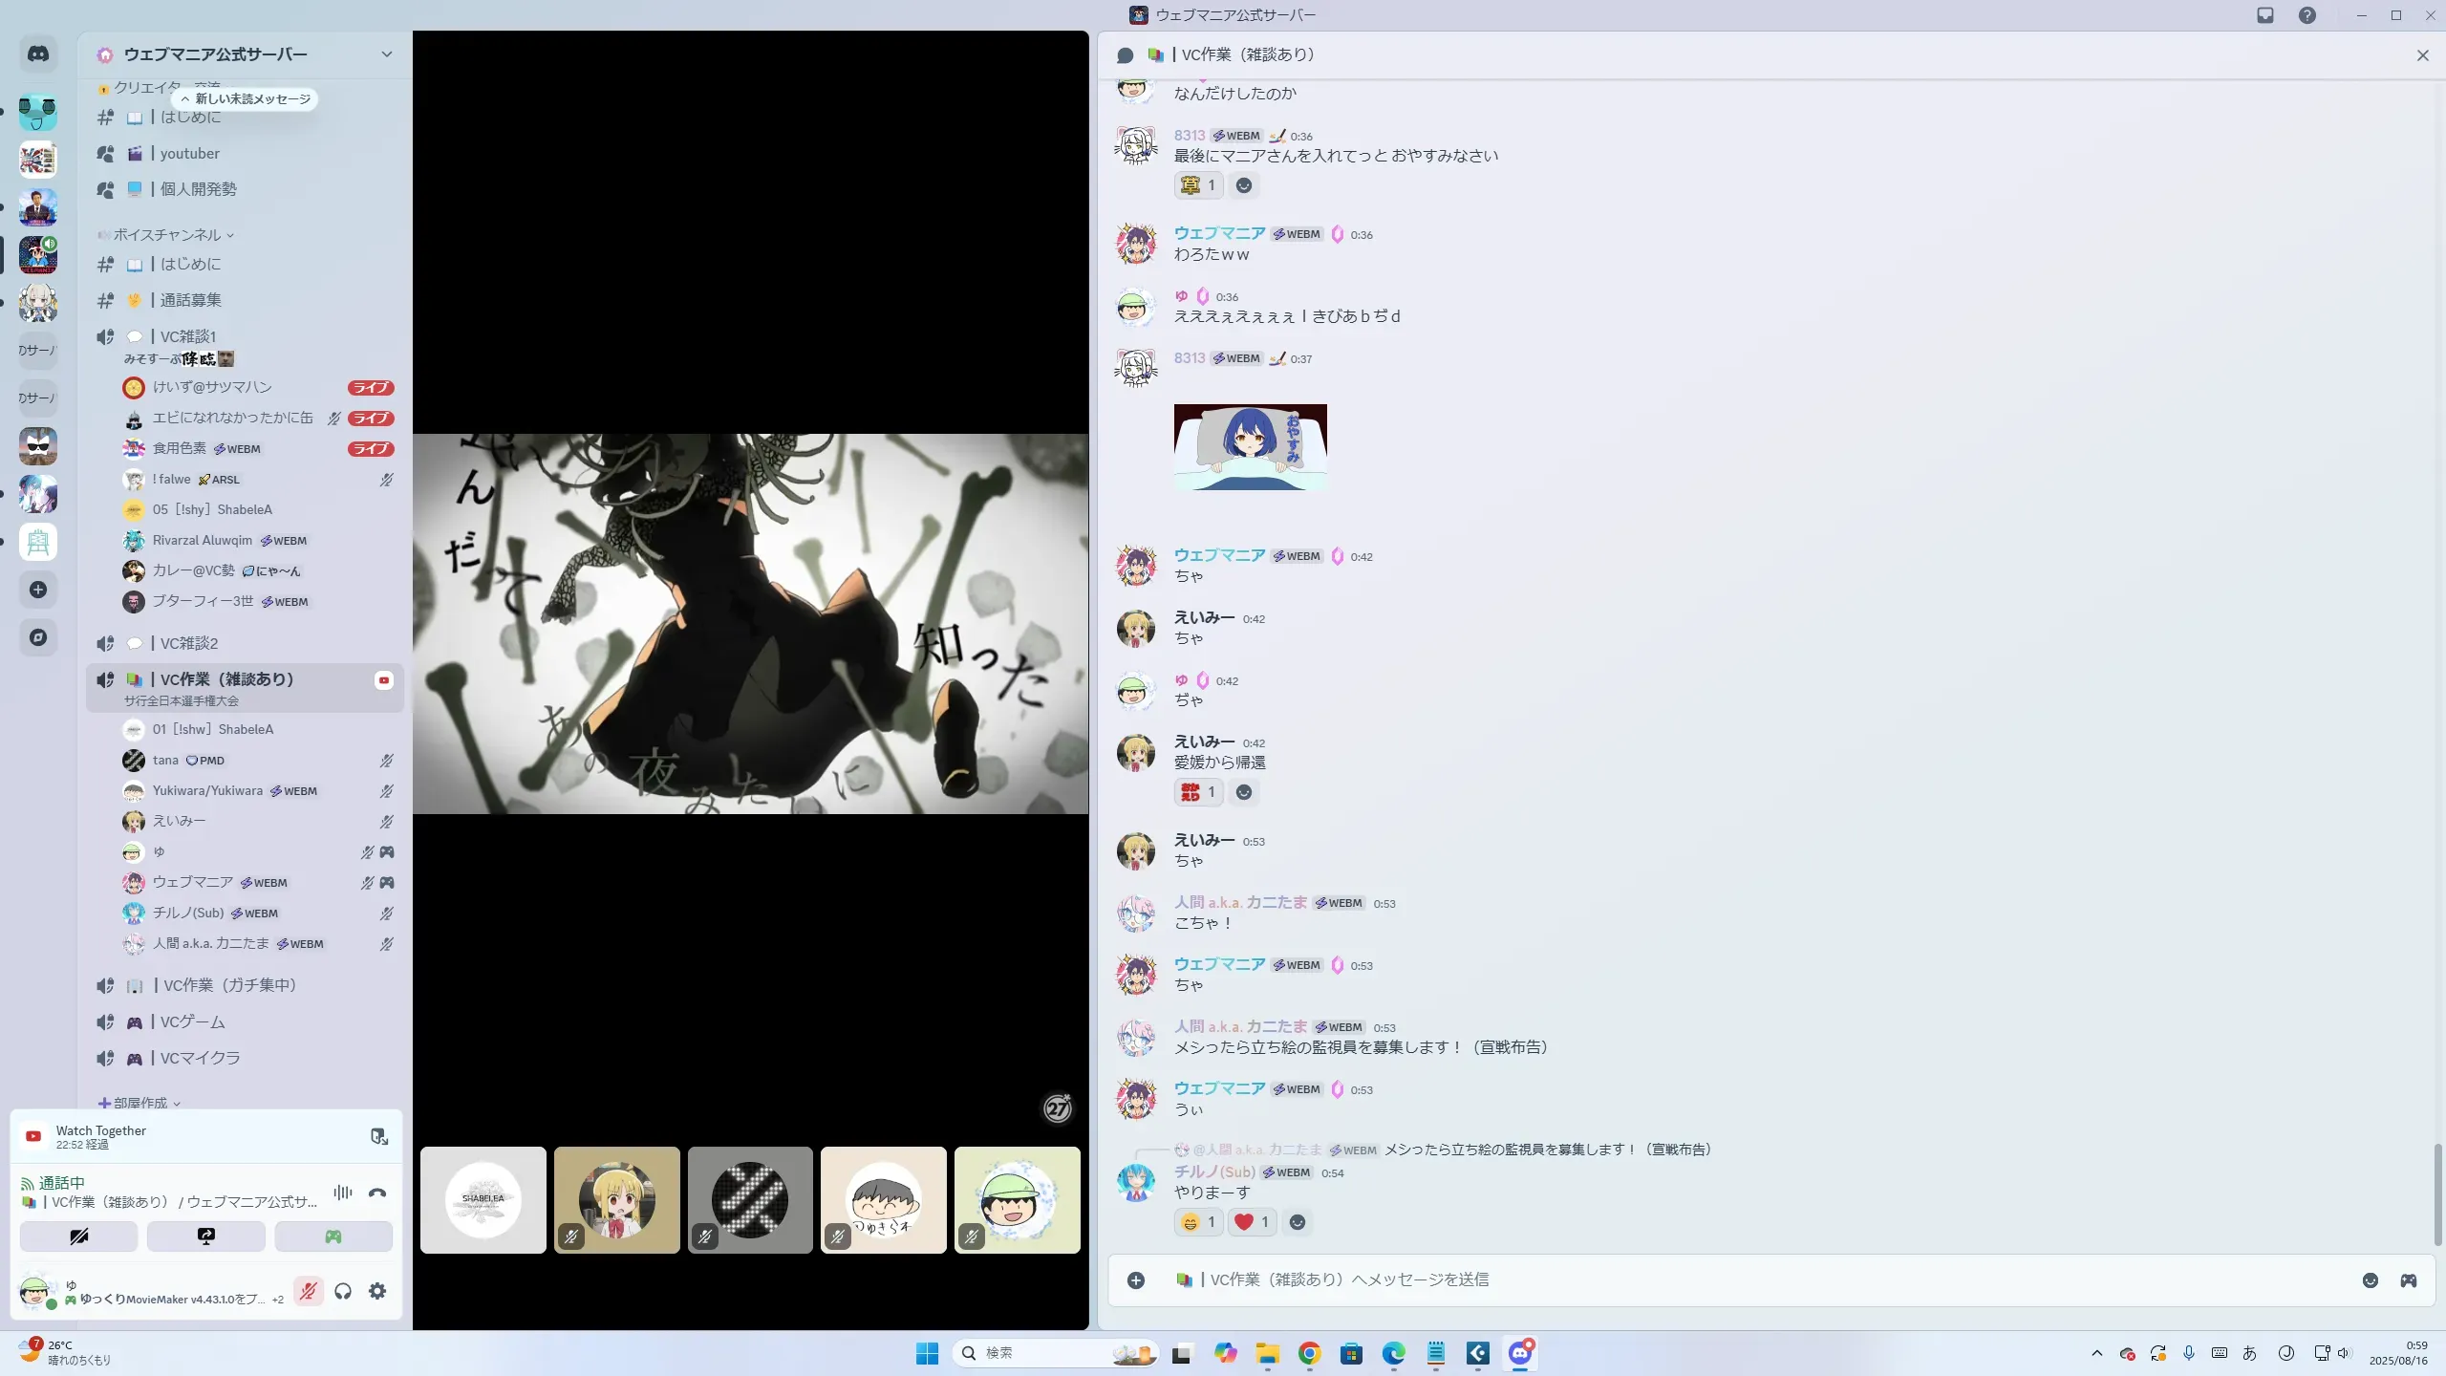Open the attachment plus button in chat

(1135, 1280)
